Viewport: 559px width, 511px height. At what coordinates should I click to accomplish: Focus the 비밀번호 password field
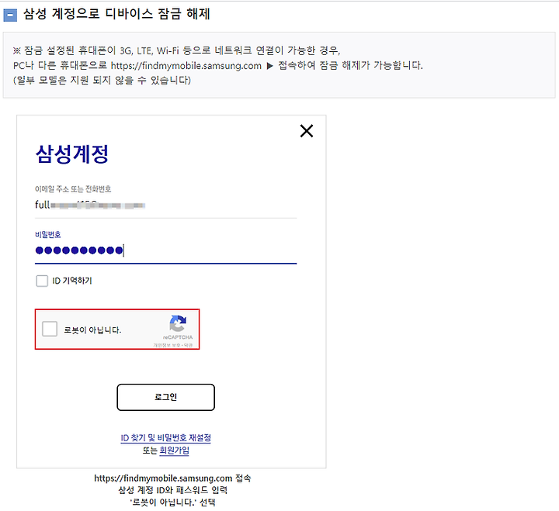click(165, 250)
